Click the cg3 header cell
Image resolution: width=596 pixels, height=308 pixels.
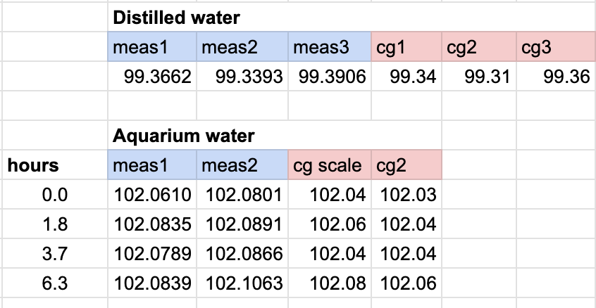click(555, 48)
